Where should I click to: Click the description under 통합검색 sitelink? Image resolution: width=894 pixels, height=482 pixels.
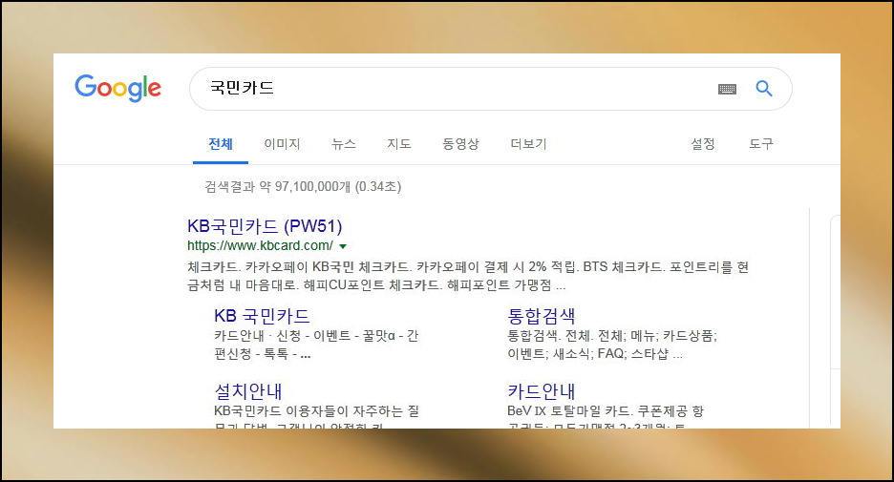click(x=612, y=345)
